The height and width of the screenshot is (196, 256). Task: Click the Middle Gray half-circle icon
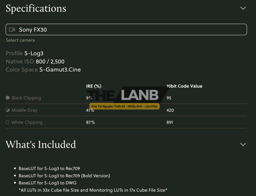pyautogui.click(x=8, y=110)
